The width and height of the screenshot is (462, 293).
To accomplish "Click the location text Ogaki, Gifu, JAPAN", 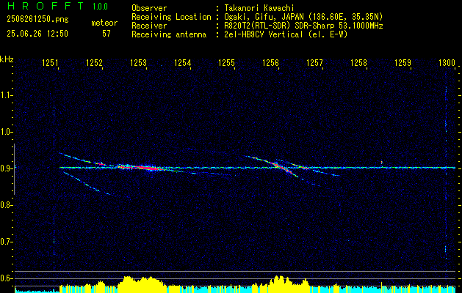I will pos(264,17).
